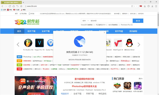Show previous software in carousel
Screen dimensions: 159x95
click(18, 44)
